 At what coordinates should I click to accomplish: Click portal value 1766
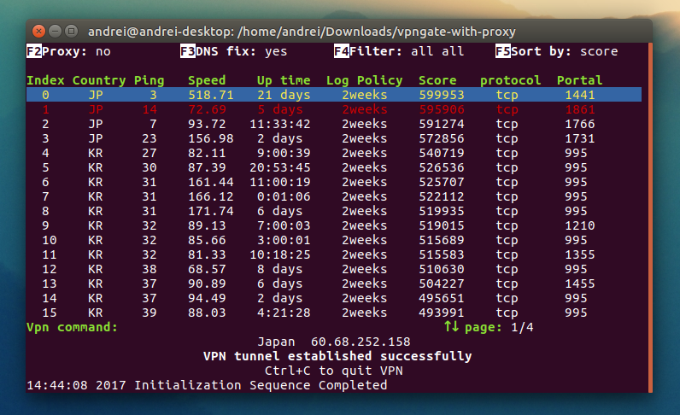[580, 124]
